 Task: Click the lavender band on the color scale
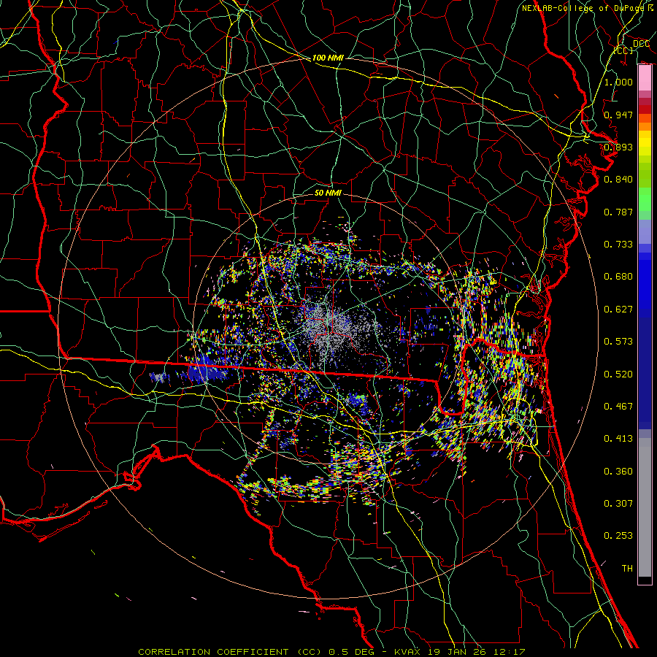pyautogui.click(x=645, y=231)
